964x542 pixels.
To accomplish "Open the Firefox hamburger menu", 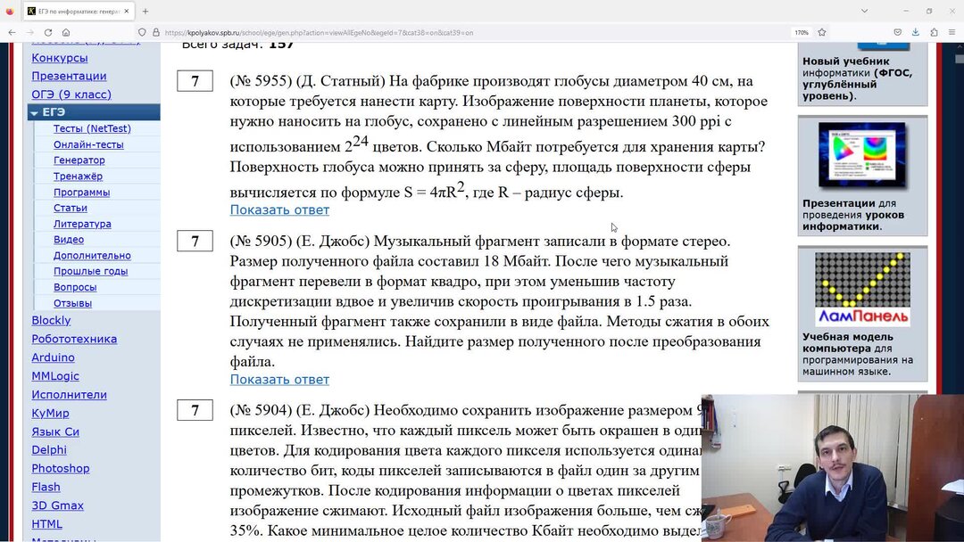I will pyautogui.click(x=952, y=30).
